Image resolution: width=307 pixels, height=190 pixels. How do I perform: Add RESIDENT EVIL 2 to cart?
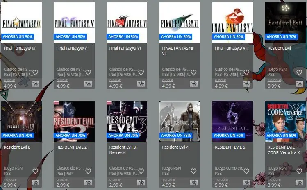point(88,183)
